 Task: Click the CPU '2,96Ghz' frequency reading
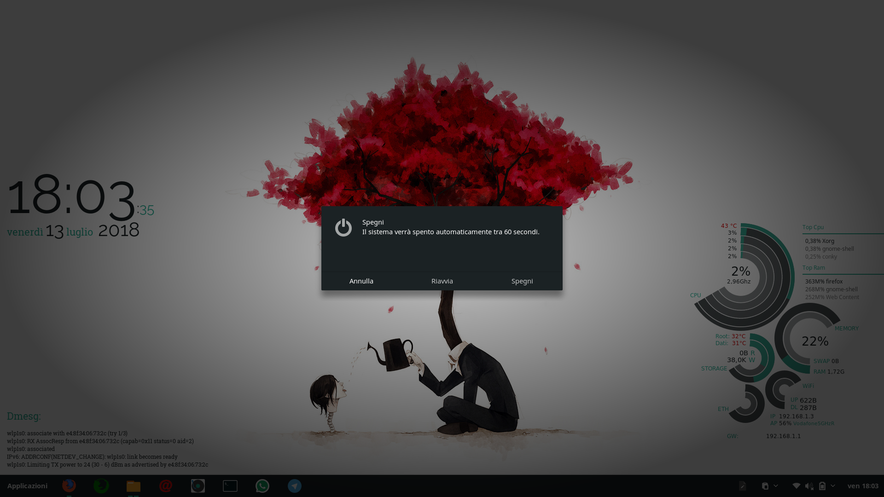coord(739,282)
